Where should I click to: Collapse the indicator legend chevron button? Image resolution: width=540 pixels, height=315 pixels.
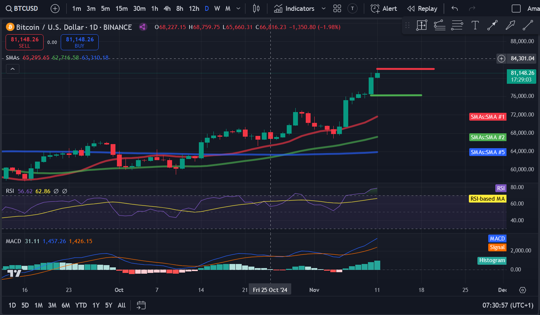(x=12, y=69)
